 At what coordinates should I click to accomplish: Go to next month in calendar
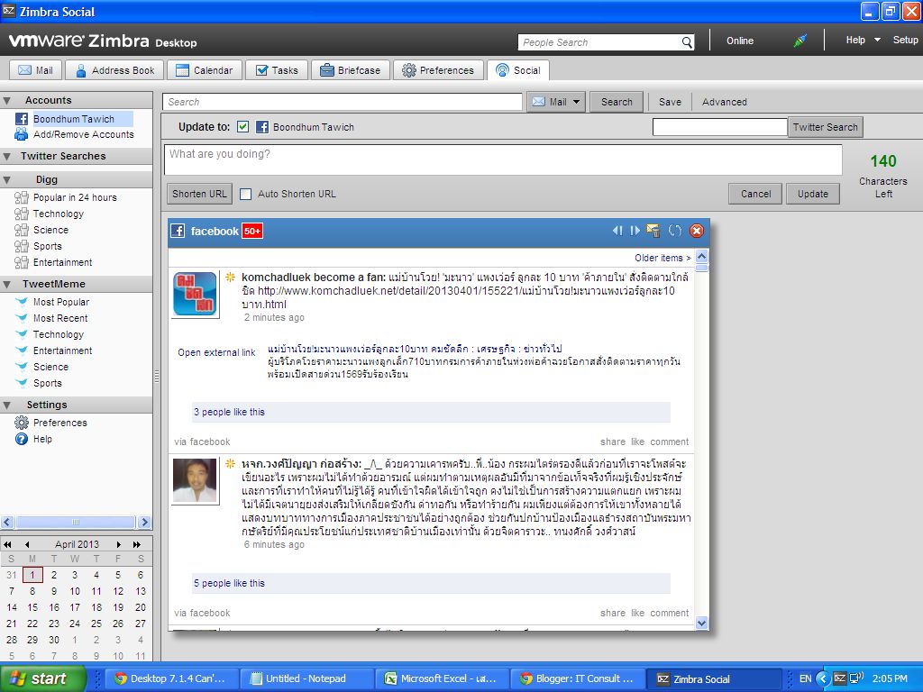coord(118,544)
